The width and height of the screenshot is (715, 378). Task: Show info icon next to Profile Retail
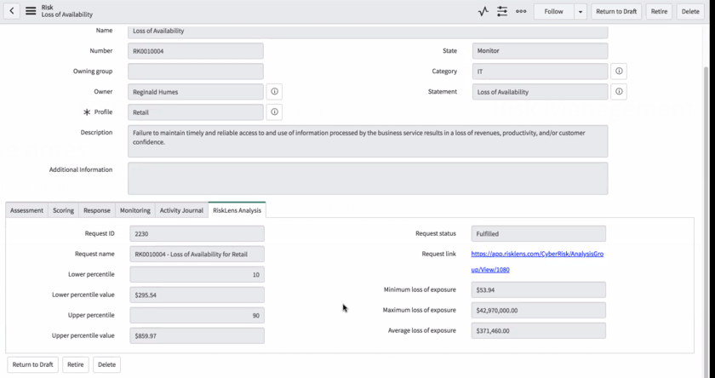tap(274, 112)
